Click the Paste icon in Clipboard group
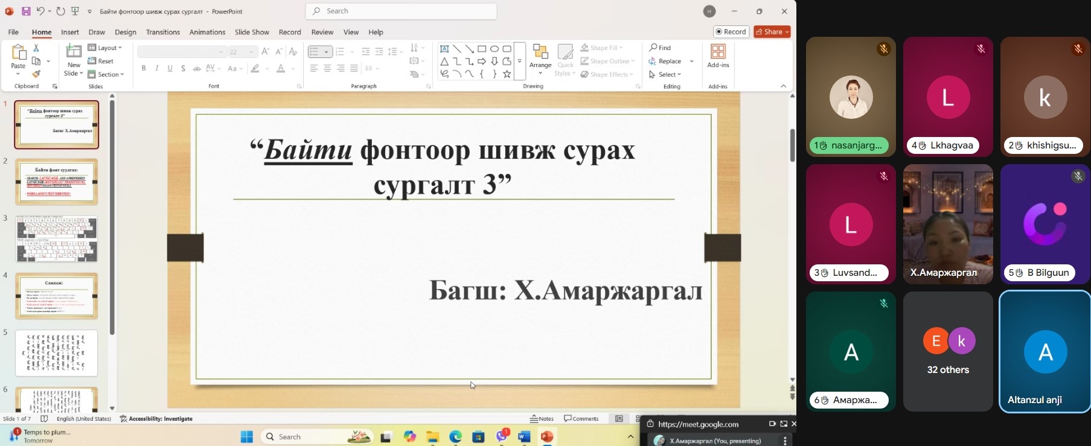This screenshot has height=446, width=1091. [x=18, y=54]
